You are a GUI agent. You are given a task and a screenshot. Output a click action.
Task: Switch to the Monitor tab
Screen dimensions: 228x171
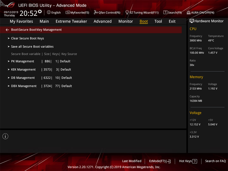point(126,22)
